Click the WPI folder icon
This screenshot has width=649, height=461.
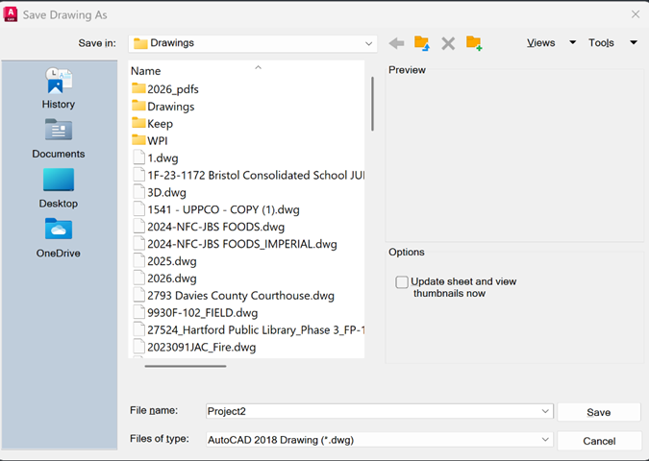(138, 140)
